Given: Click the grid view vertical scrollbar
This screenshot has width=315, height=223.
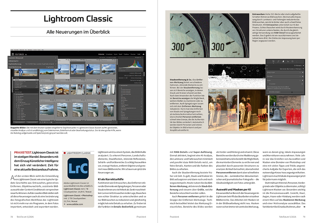Looking at the screenshot, I should [x=117, y=62].
